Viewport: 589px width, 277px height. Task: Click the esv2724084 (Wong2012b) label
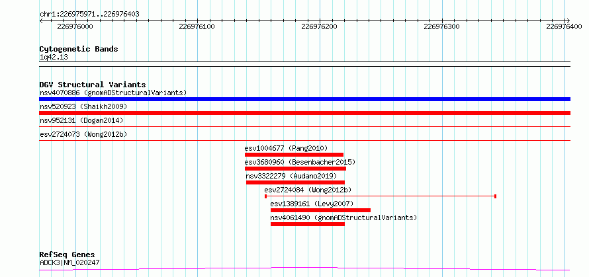(x=308, y=190)
